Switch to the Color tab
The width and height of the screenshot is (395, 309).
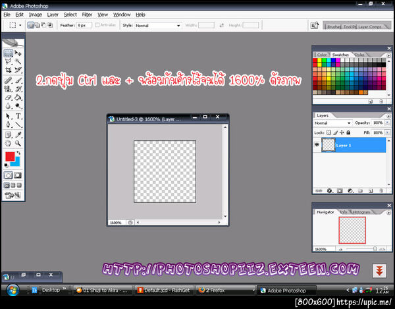(321, 55)
